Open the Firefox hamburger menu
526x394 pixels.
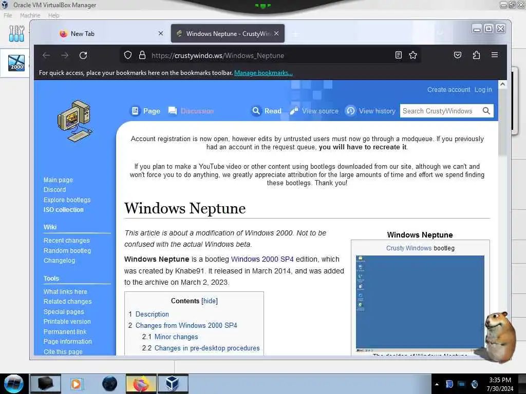pos(495,54)
